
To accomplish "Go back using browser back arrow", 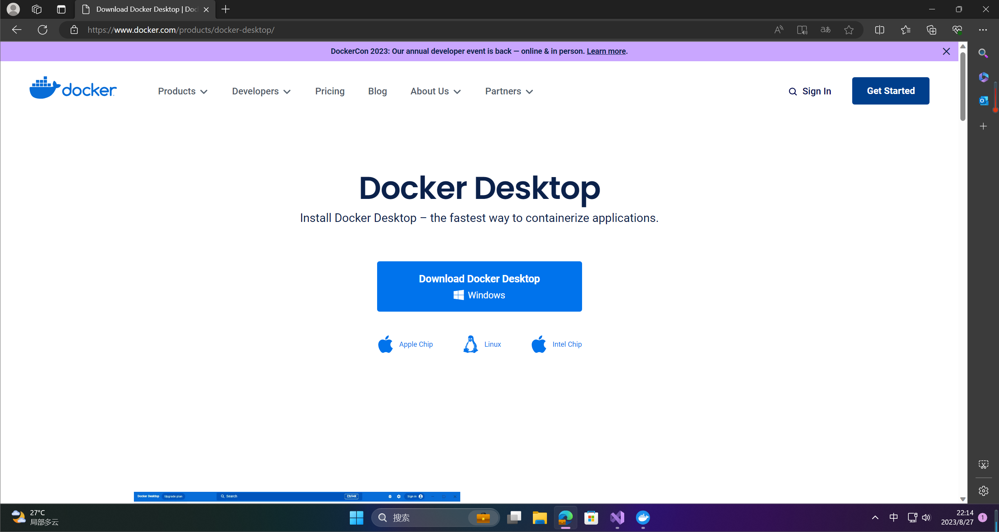I will [16, 30].
